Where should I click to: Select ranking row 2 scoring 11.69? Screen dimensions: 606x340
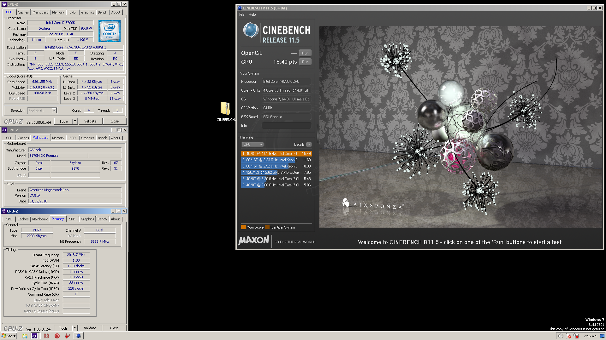pos(276,160)
